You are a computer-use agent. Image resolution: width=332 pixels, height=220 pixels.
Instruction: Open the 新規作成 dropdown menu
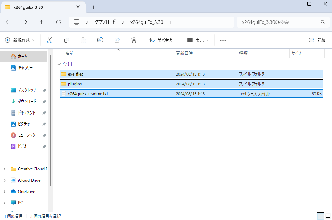pos(20,40)
